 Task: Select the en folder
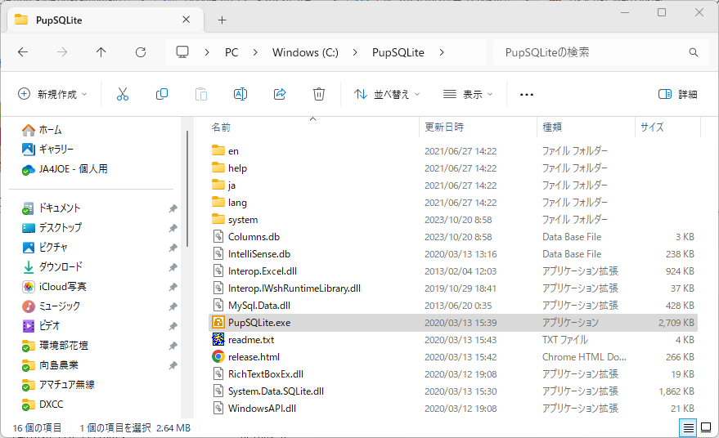coord(453,151)
